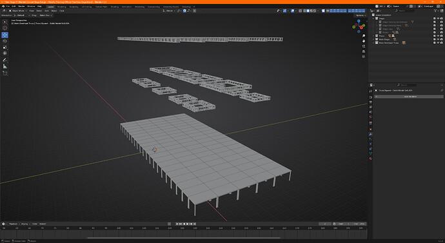Open the Tool properties tab icon

tap(371, 91)
